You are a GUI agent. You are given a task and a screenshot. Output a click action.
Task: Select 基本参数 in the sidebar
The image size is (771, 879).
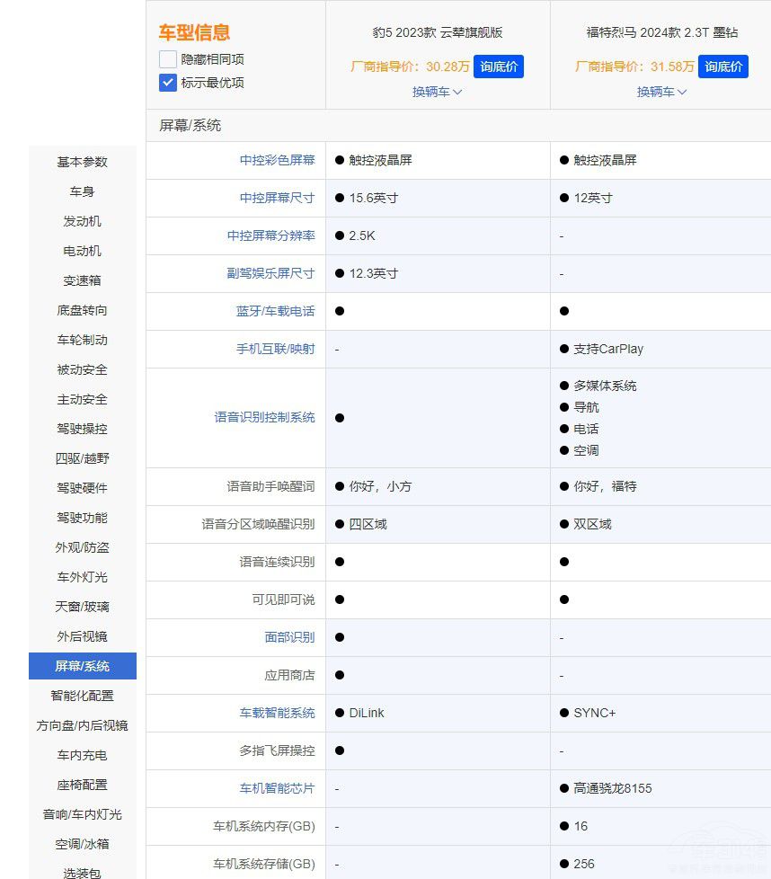click(82, 162)
